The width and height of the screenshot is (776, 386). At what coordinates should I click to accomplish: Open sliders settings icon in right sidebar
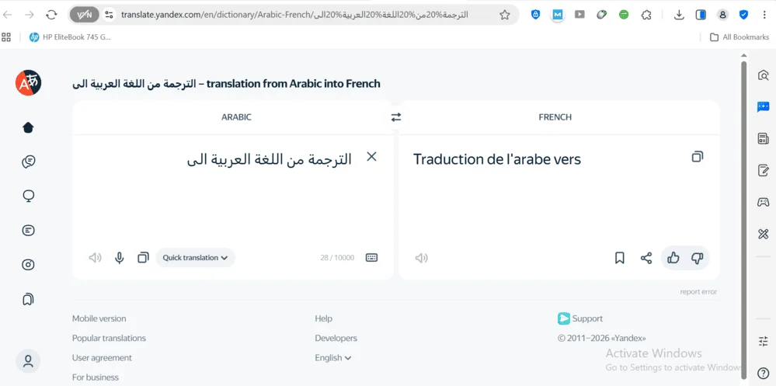click(763, 341)
